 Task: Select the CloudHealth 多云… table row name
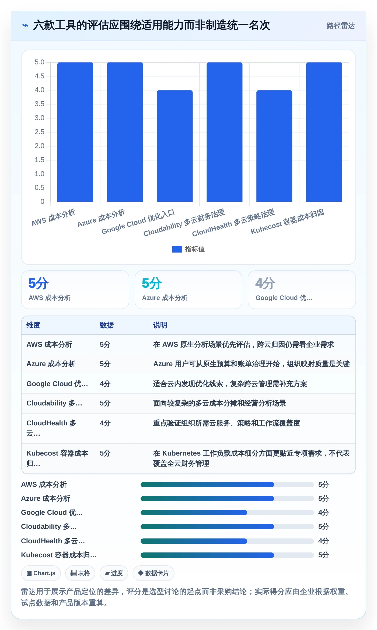(x=51, y=428)
